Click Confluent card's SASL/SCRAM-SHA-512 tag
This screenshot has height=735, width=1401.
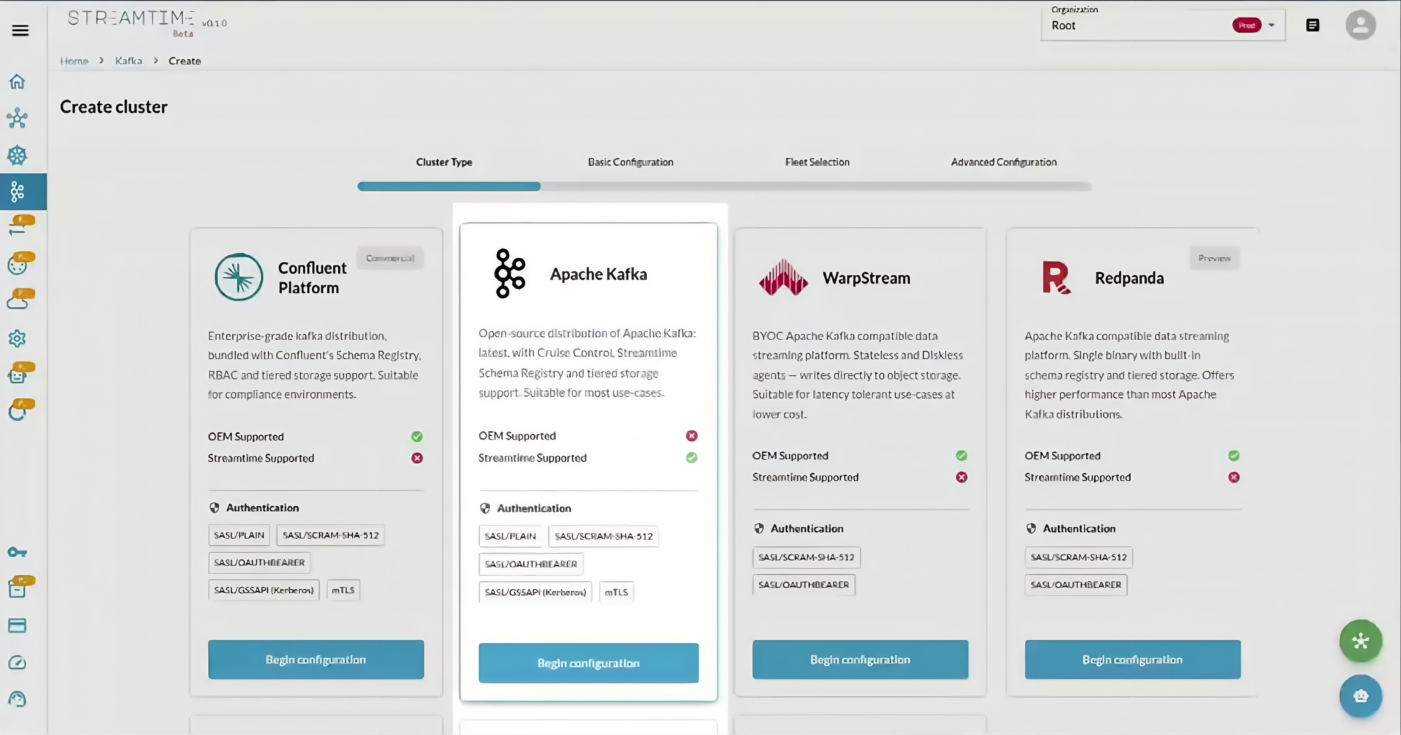pos(331,535)
